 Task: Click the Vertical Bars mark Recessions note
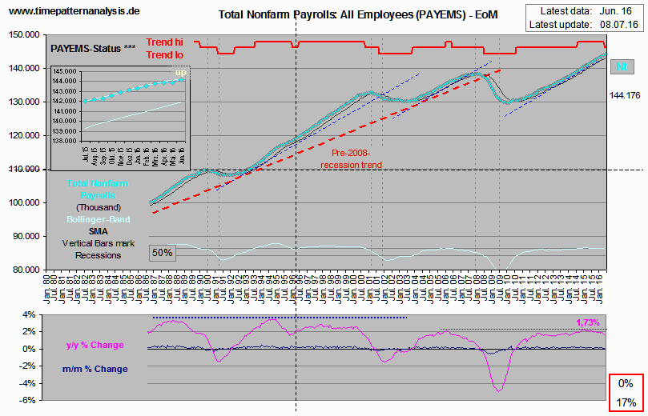pyautogui.click(x=99, y=249)
